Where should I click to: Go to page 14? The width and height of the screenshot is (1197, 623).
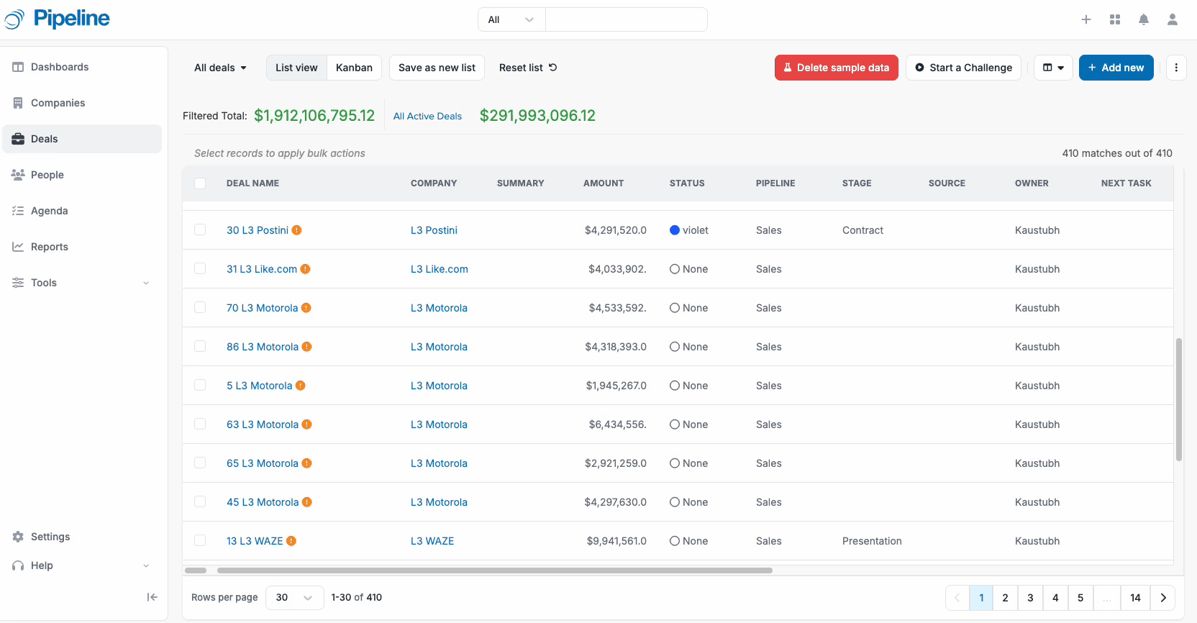click(x=1135, y=598)
